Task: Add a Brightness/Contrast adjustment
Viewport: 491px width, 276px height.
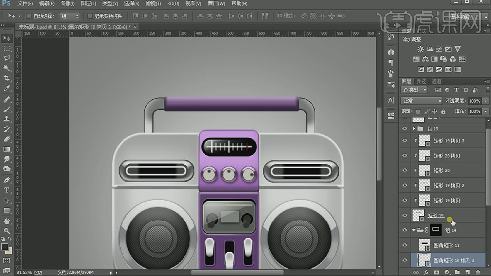Action: [x=421, y=49]
